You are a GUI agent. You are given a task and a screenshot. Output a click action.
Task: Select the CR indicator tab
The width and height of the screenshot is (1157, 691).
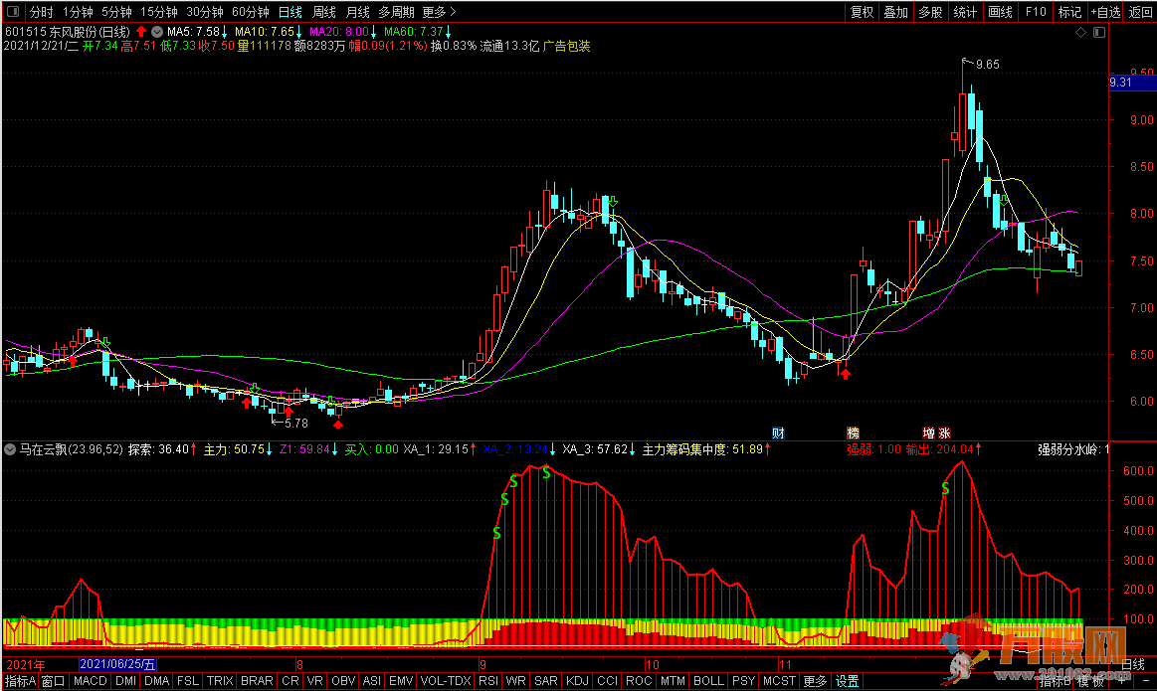click(x=290, y=681)
